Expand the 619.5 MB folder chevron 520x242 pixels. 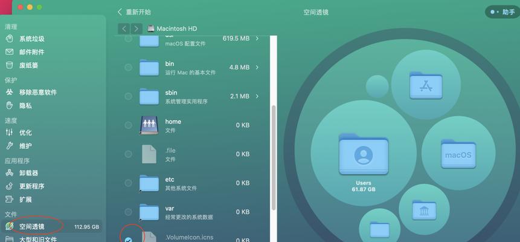(x=257, y=39)
